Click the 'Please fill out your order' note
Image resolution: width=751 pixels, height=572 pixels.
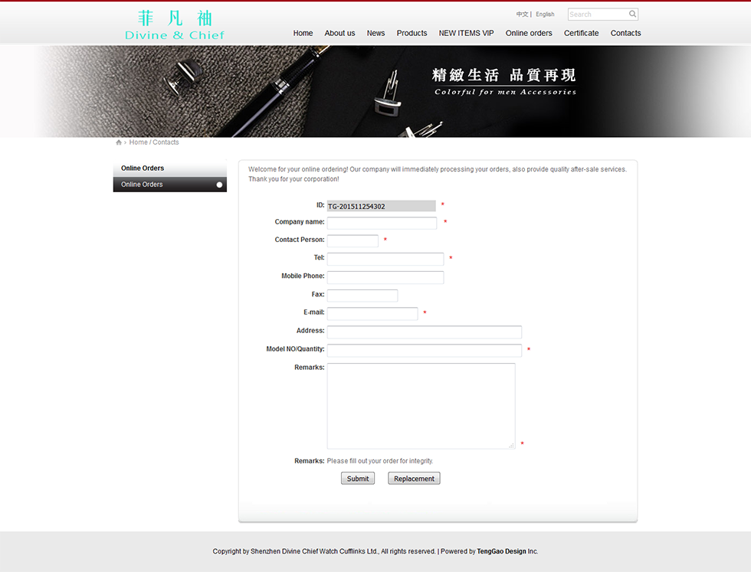click(380, 461)
